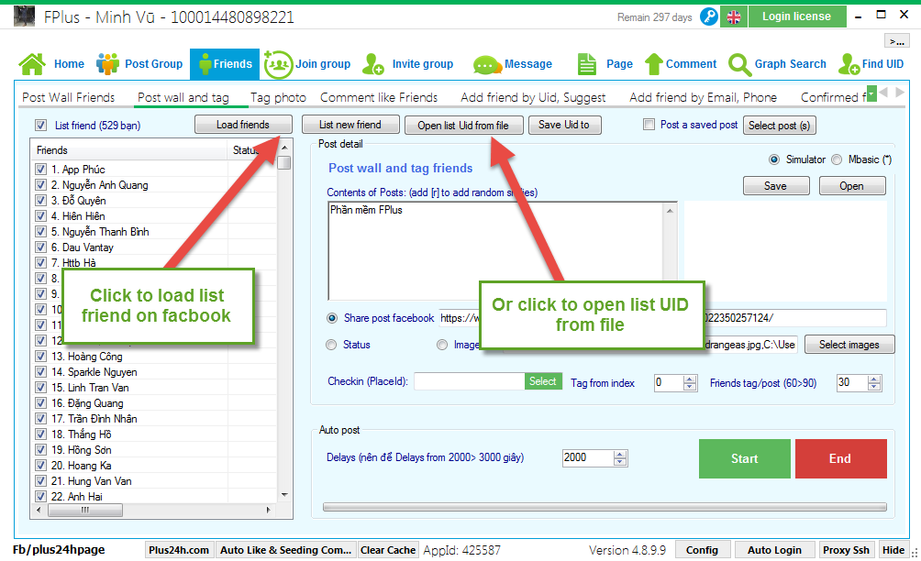Viewport: 921px width, 561px height.
Task: Click the Join group circle icon
Action: (x=278, y=64)
